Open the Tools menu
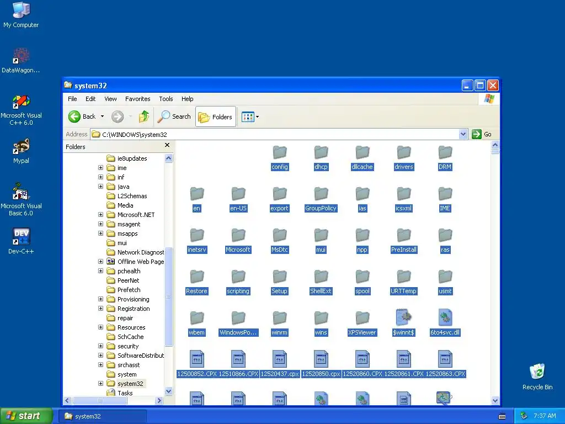This screenshot has width=565, height=424. (x=166, y=99)
